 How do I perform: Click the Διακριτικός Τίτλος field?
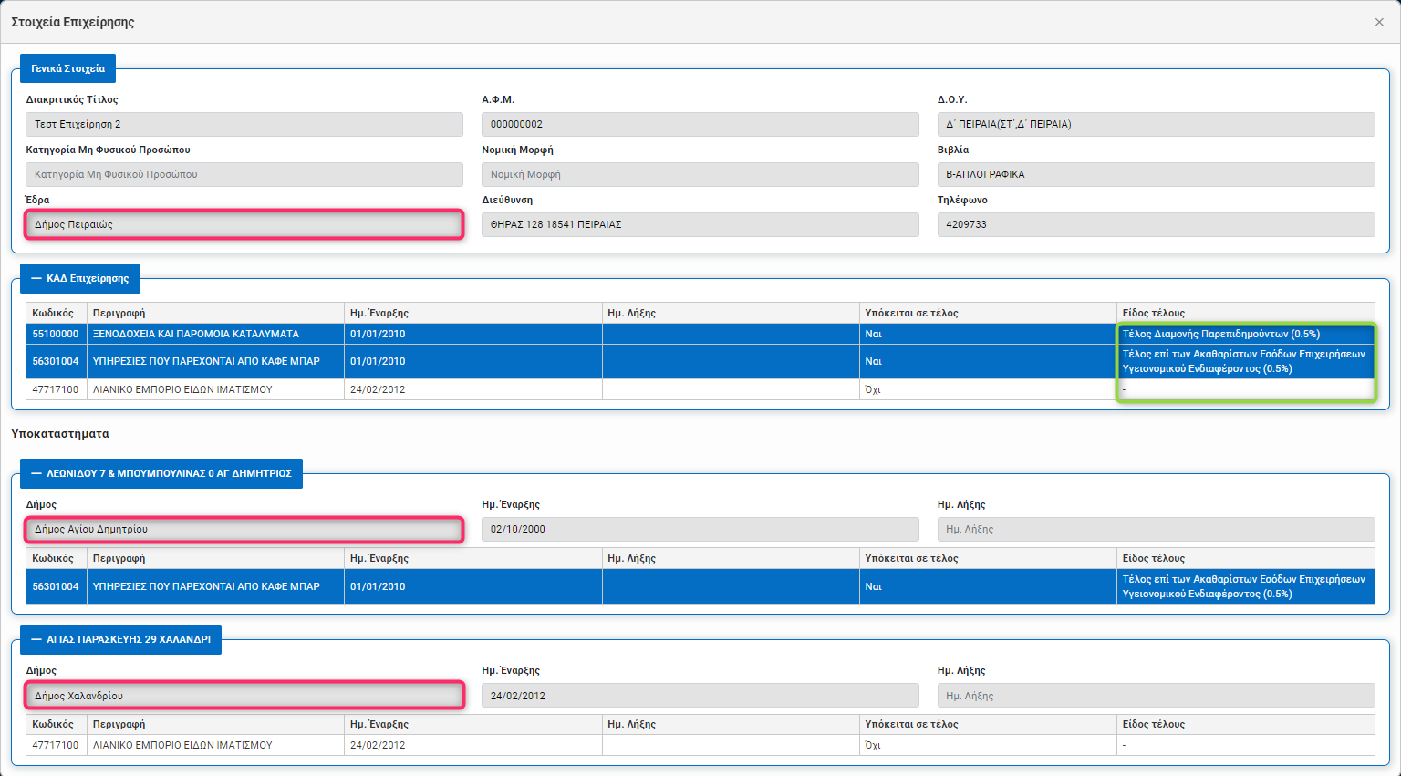244,124
